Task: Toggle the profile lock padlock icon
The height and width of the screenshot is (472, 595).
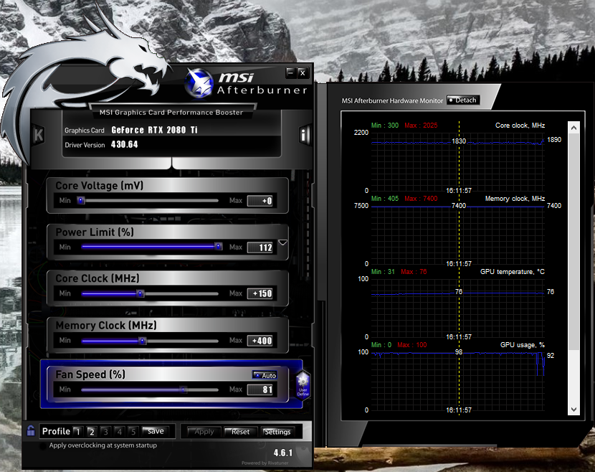Action: pos(31,430)
